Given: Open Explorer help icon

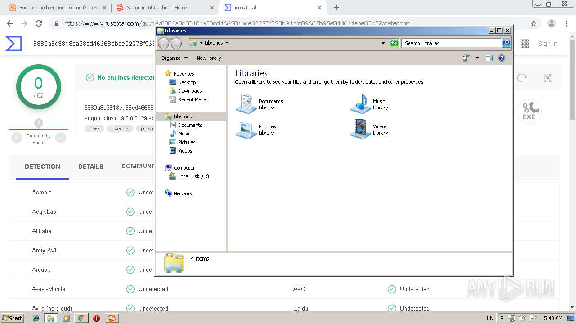Looking at the screenshot, I should [502, 58].
